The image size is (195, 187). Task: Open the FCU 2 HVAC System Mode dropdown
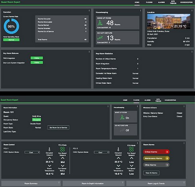coord(102,152)
